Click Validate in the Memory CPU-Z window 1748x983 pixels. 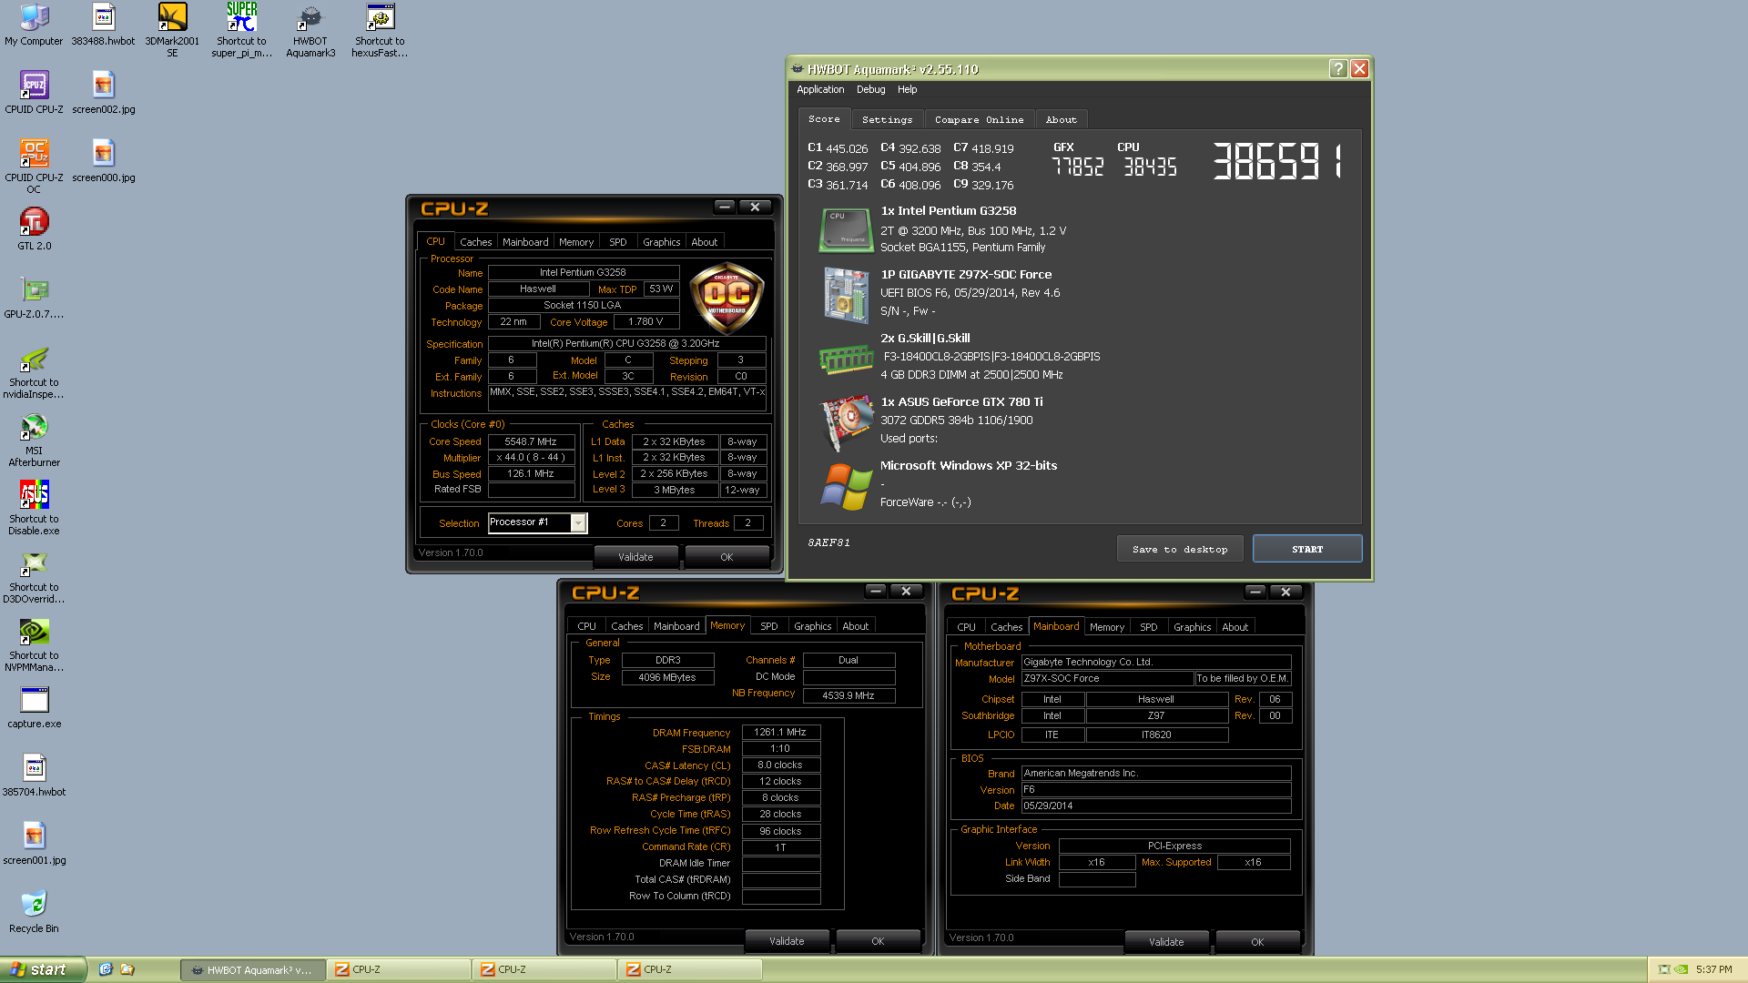tap(787, 941)
